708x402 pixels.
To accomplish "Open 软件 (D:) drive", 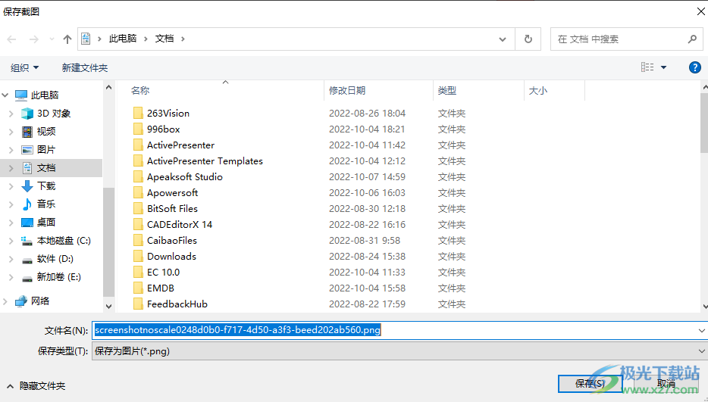I will (55, 258).
